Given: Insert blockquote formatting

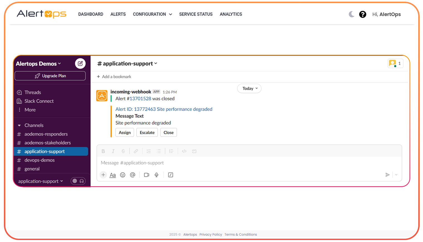Looking at the screenshot, I should 171,151.
